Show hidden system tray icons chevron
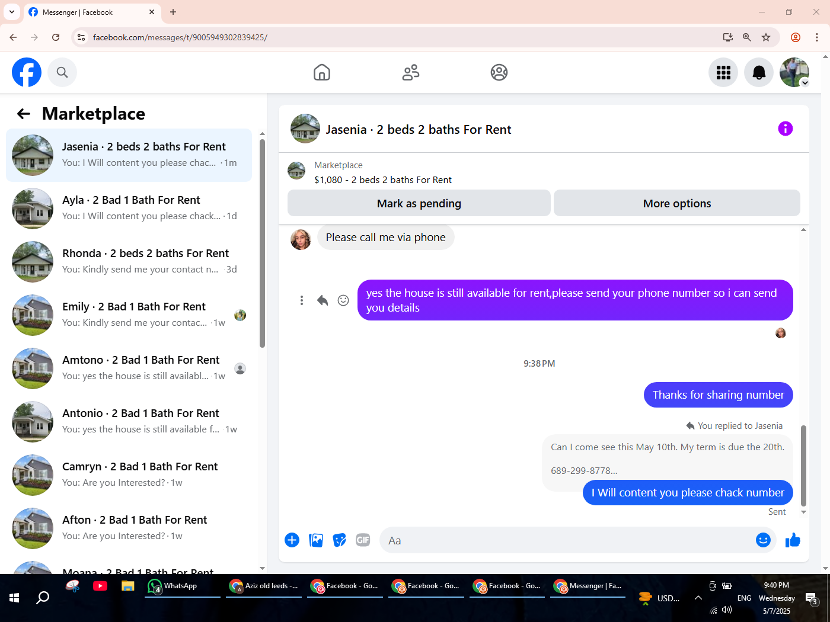Screen dimensions: 830x622 [x=698, y=598]
